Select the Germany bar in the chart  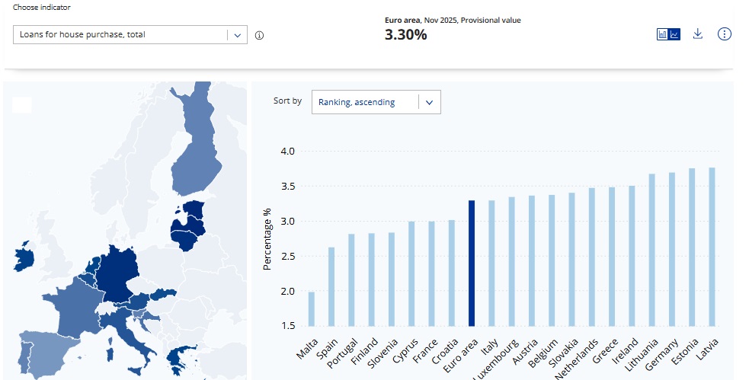[671, 251]
